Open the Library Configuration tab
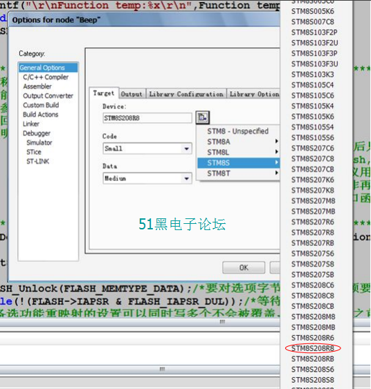 186,94
